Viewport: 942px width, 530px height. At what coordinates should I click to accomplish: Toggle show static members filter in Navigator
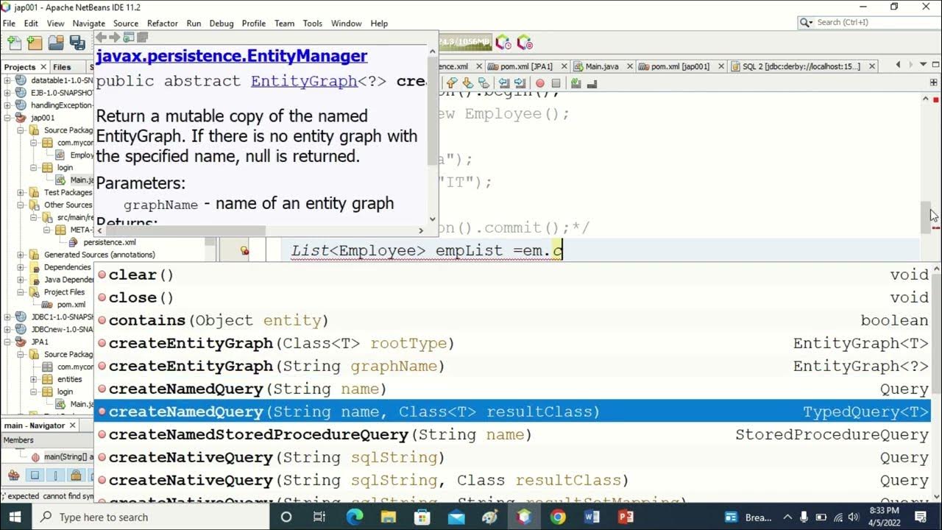[55, 476]
